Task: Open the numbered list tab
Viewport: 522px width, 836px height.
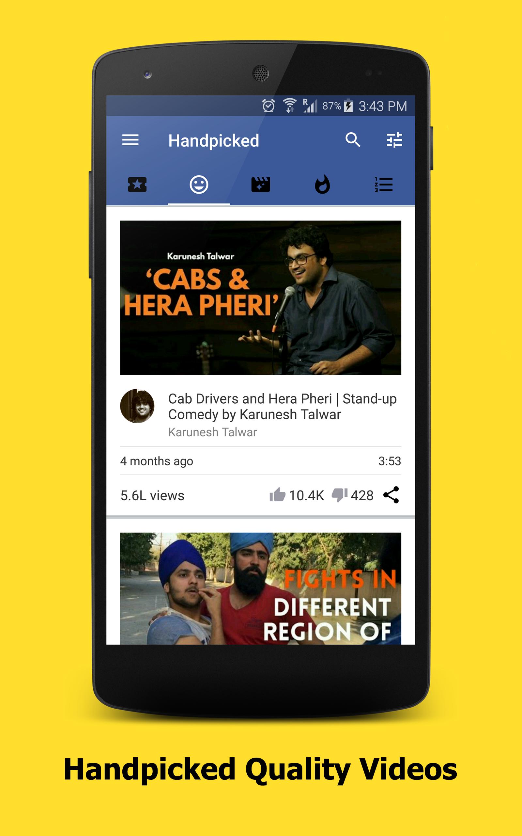Action: [x=384, y=185]
